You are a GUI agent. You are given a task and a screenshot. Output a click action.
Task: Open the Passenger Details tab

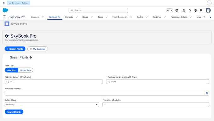pyautogui.click(x=179, y=17)
